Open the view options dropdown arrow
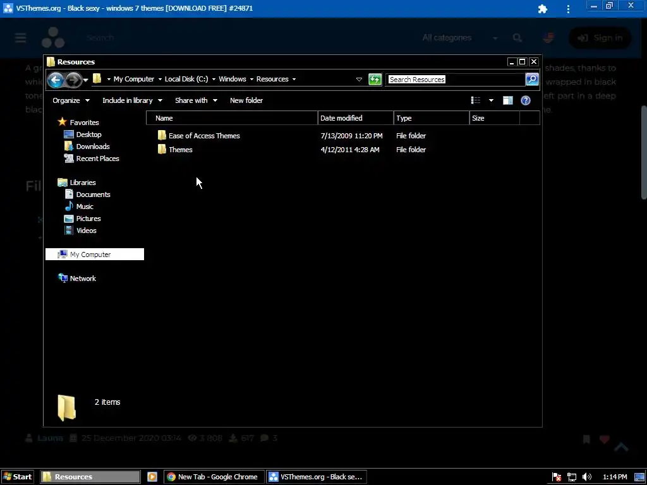647x485 pixels. click(491, 100)
